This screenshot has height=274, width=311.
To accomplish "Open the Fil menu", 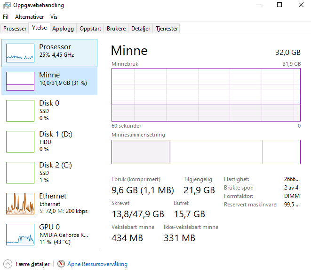I will (x=6, y=16).
